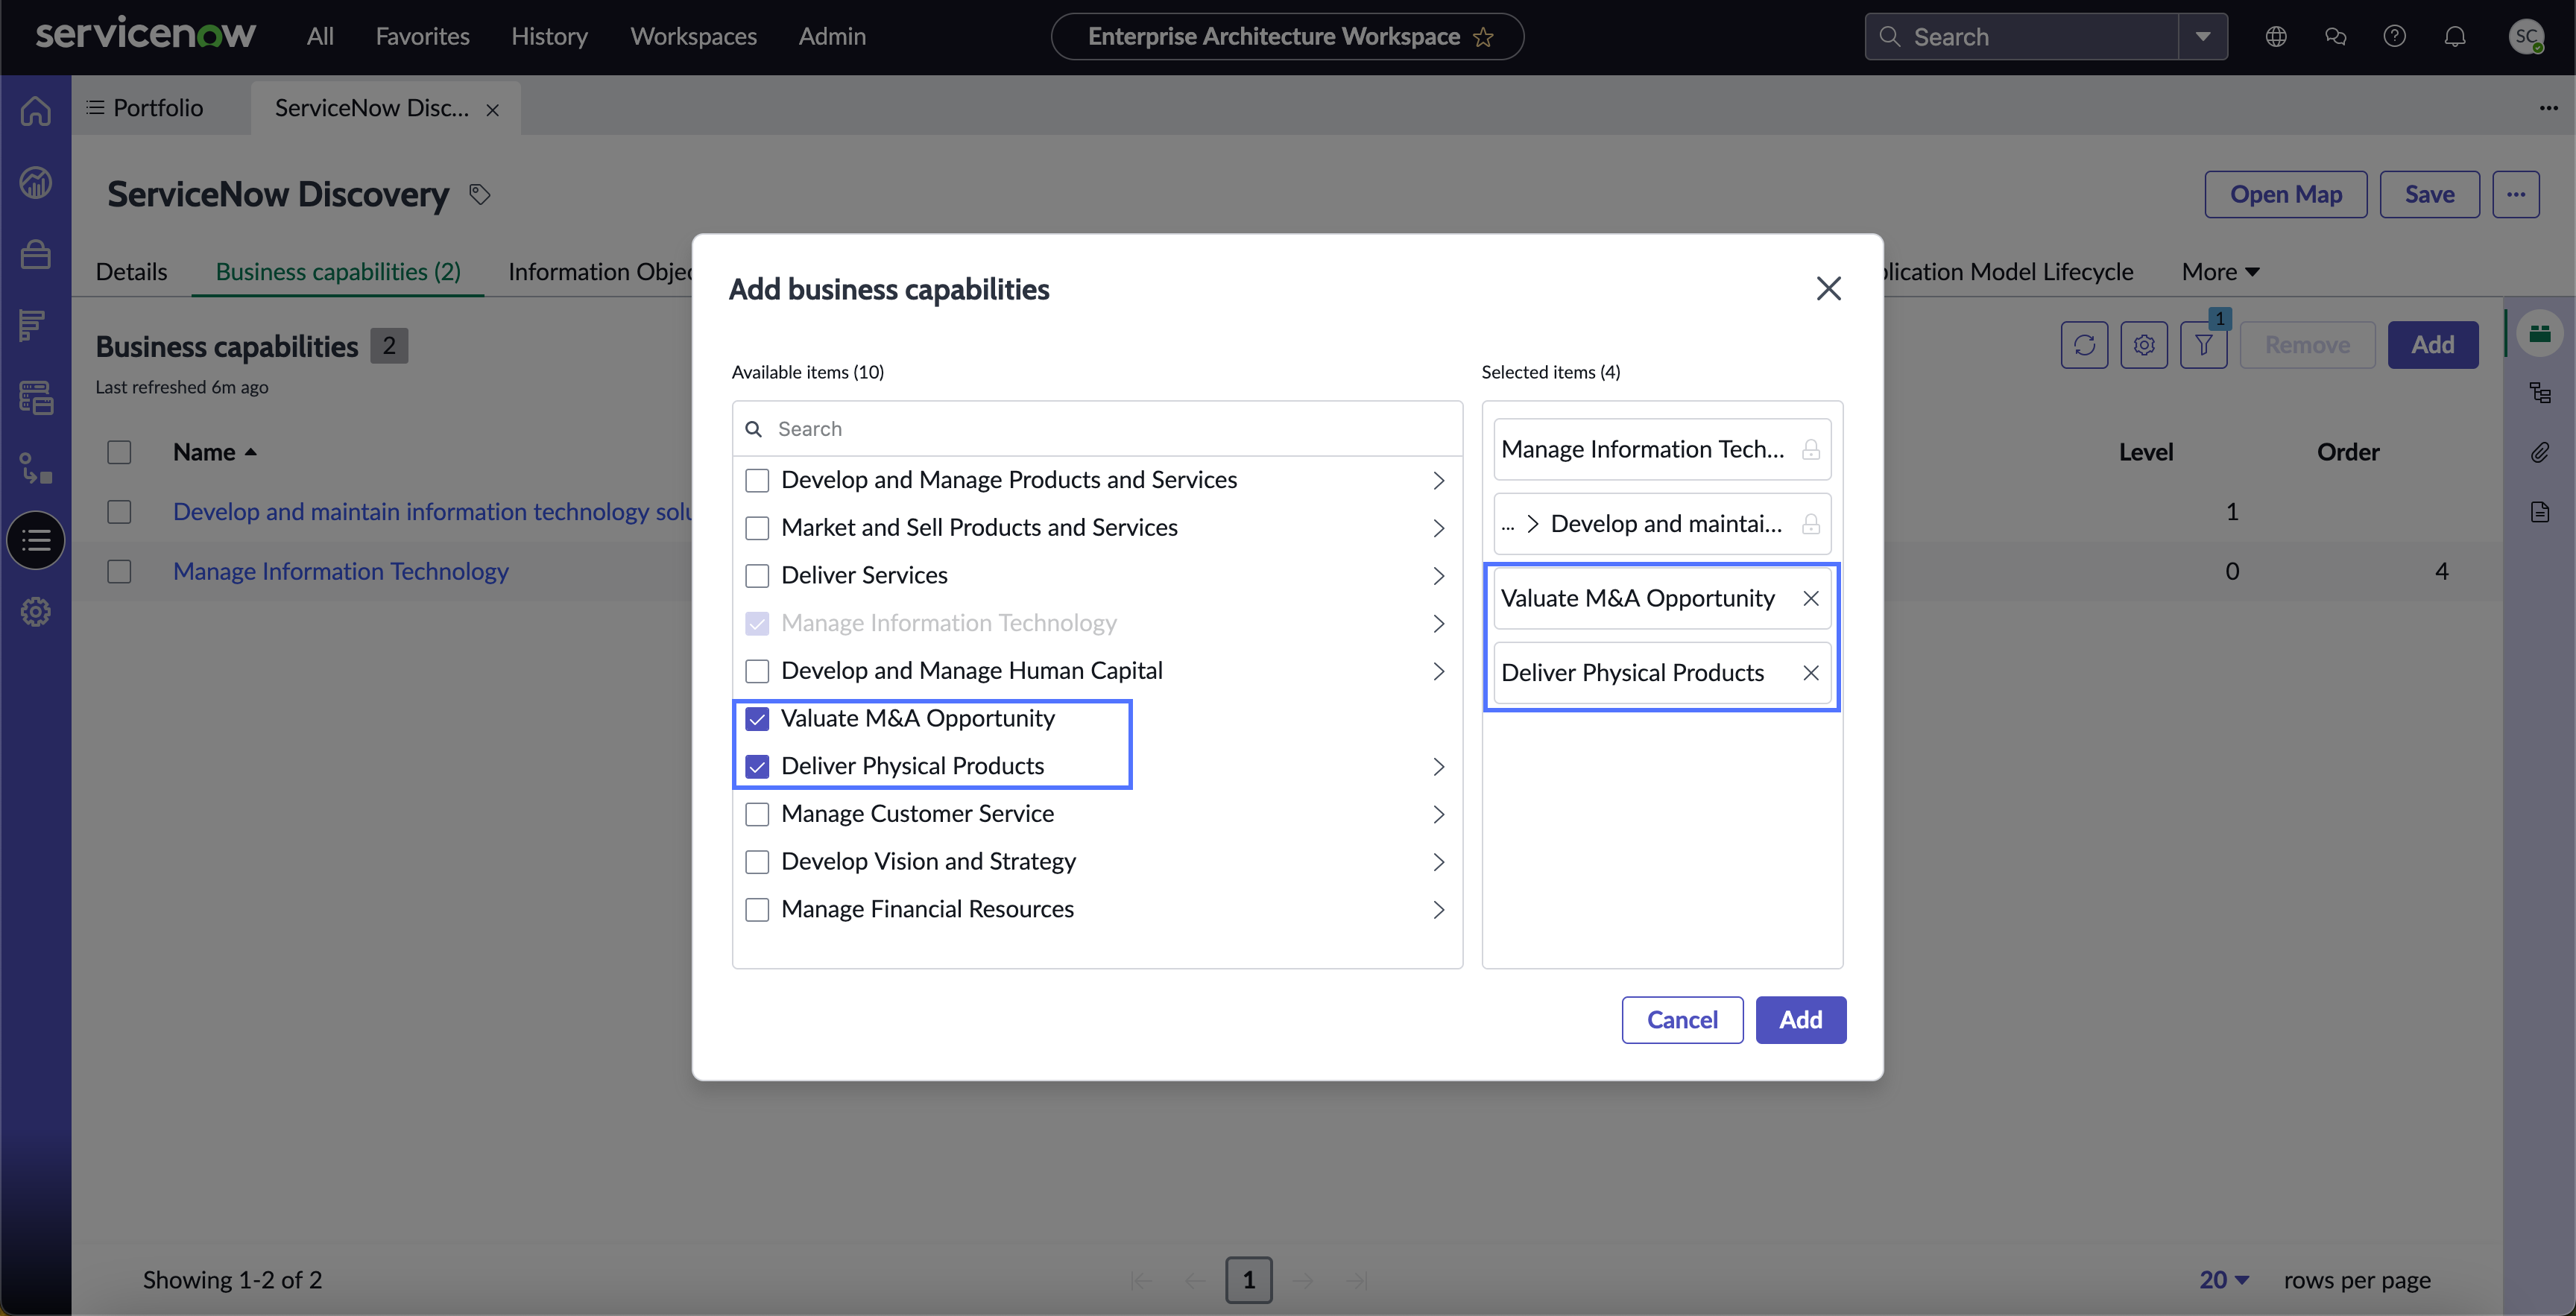Open the Home icon in left sidebar
Screen dimensions: 2576x1316
(x=36, y=110)
